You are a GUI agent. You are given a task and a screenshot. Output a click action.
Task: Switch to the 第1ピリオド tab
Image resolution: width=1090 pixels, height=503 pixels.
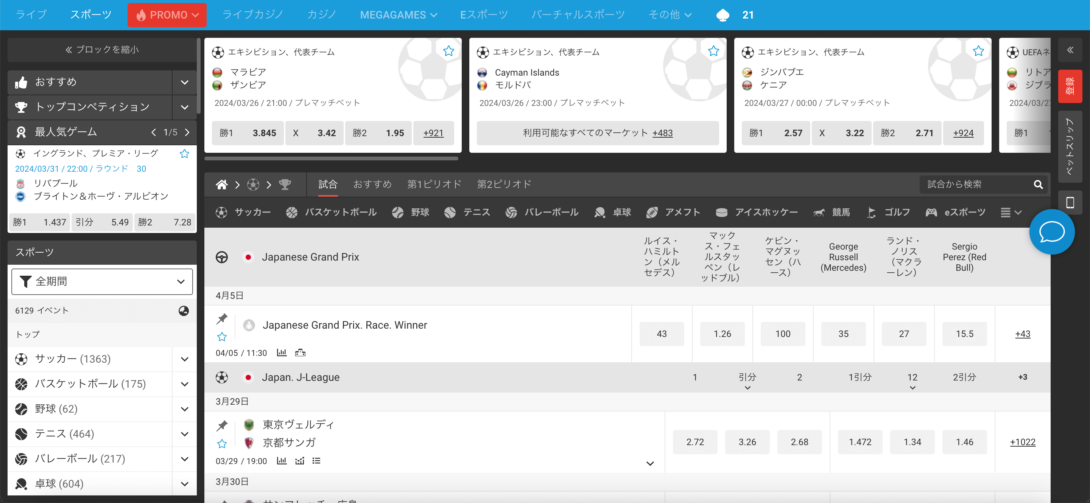pyautogui.click(x=434, y=184)
